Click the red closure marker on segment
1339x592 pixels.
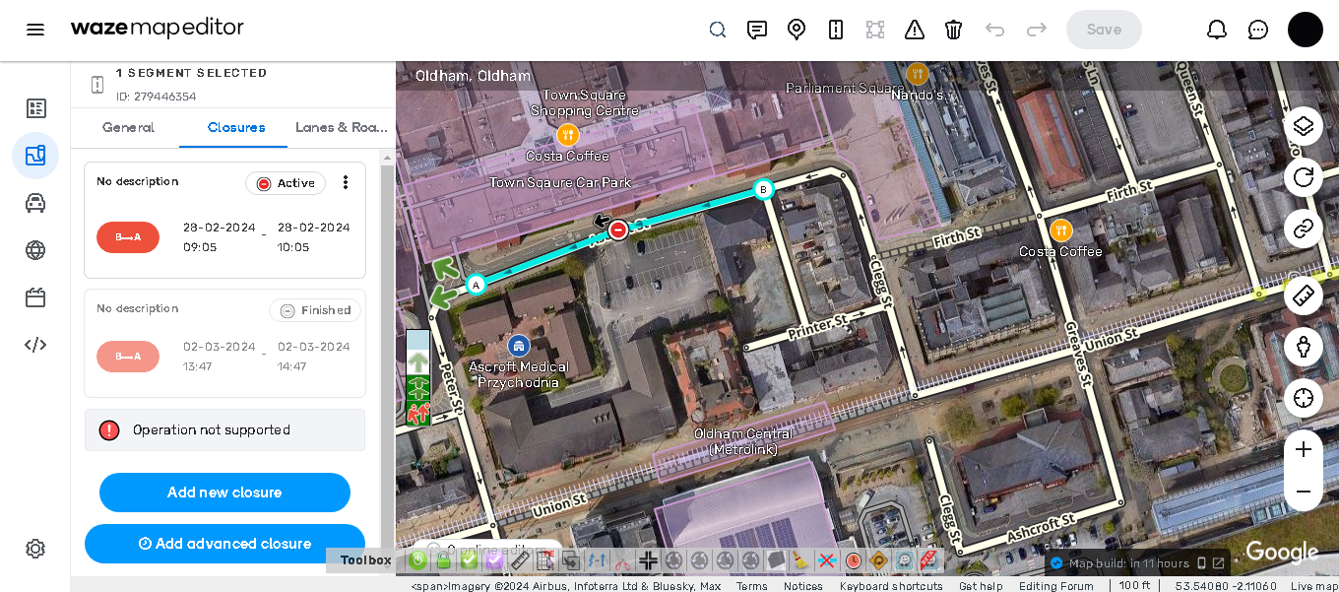click(618, 230)
